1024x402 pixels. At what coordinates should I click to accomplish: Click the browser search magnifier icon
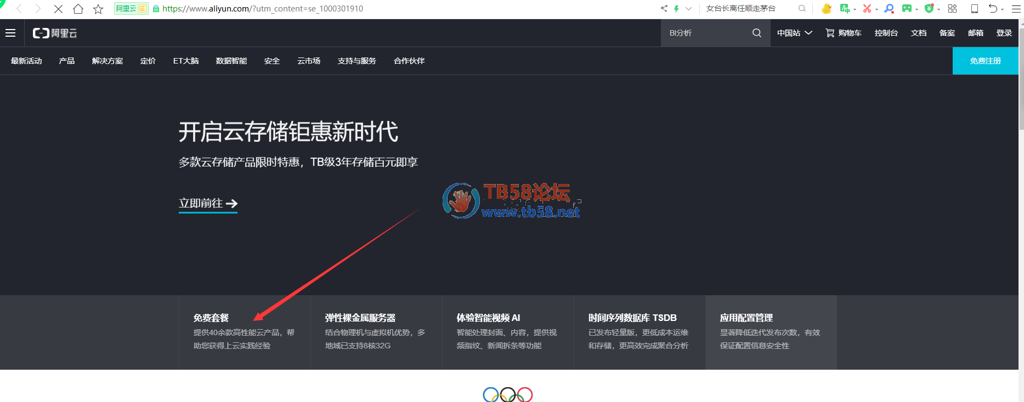(x=802, y=9)
